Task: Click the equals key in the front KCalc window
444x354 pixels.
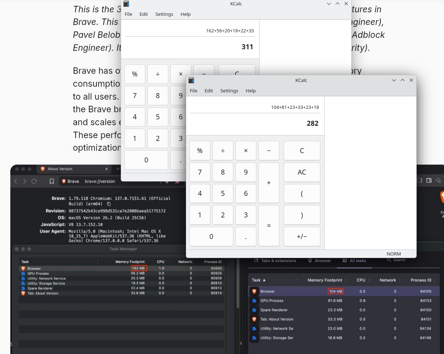Action: 269,226
